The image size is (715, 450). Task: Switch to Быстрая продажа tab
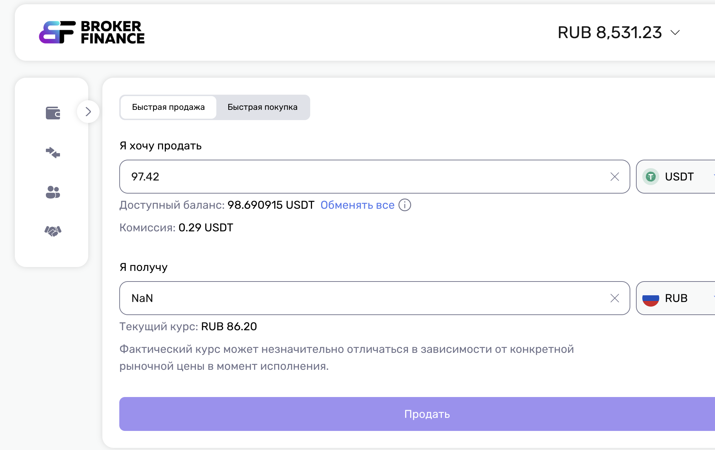click(x=168, y=107)
